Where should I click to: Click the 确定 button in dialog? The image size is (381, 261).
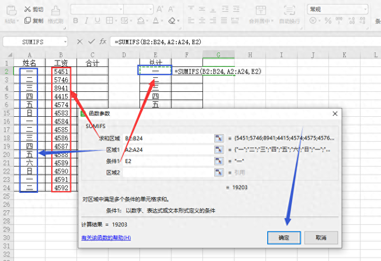(x=284, y=238)
